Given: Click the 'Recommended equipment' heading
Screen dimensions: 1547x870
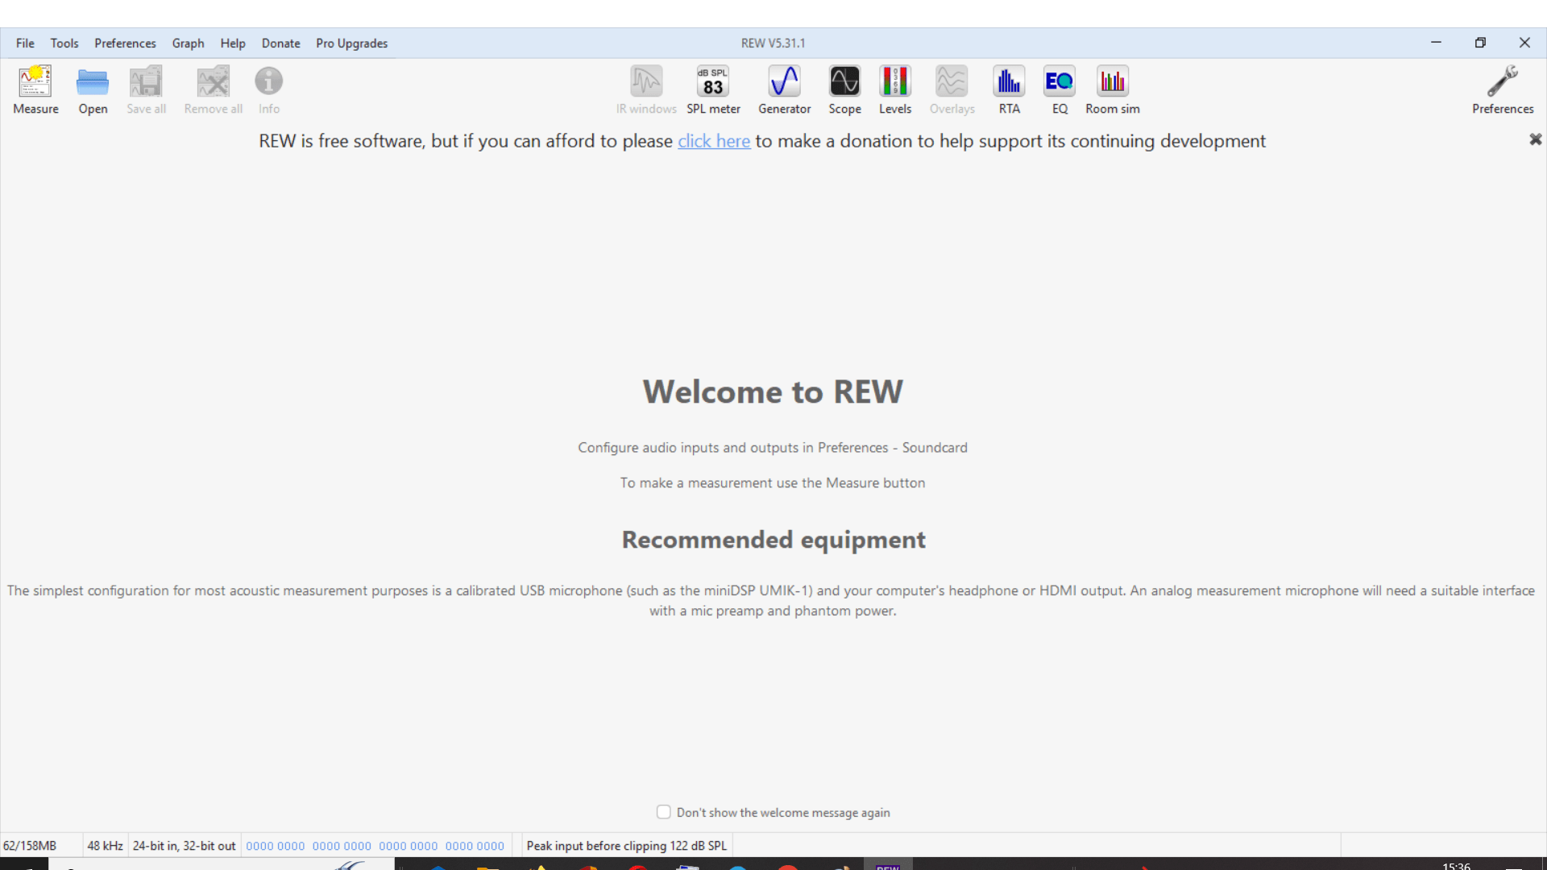Looking at the screenshot, I should pos(773,540).
